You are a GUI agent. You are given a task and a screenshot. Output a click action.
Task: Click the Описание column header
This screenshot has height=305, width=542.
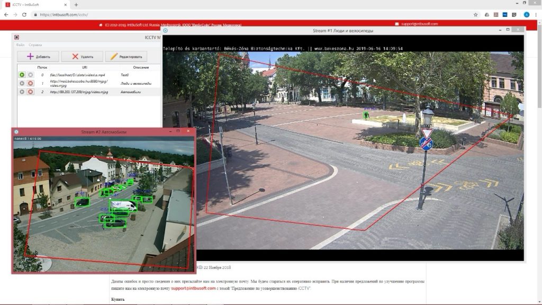(x=140, y=68)
